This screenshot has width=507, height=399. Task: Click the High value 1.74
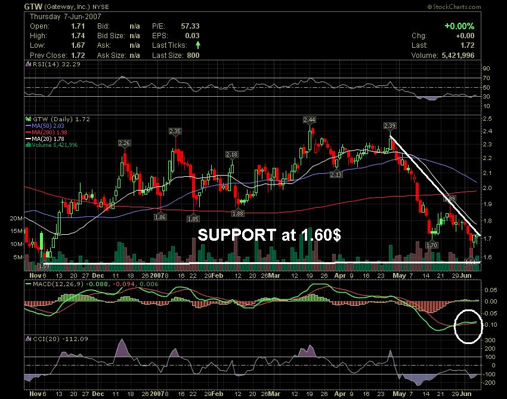click(x=78, y=36)
